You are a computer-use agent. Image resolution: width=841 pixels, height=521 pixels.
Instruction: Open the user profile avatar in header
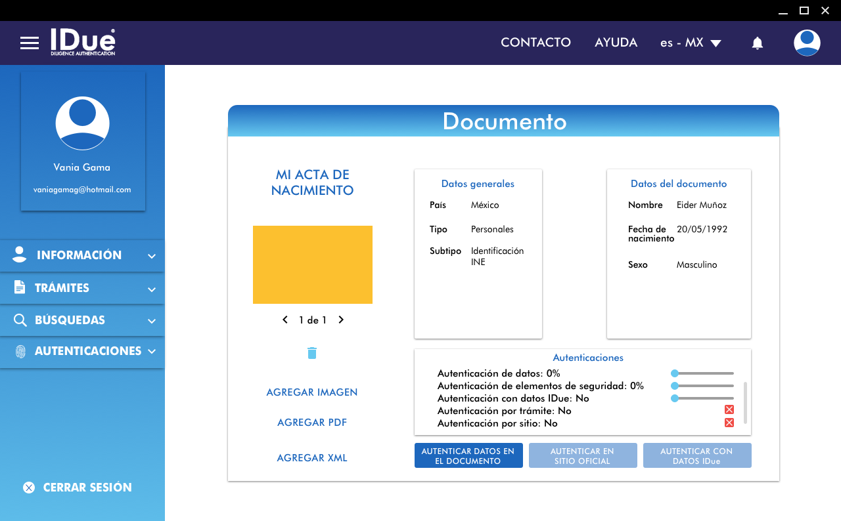[806, 43]
